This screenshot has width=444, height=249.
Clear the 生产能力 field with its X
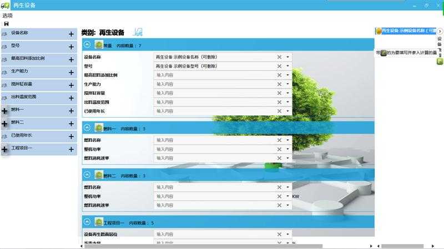click(279, 84)
